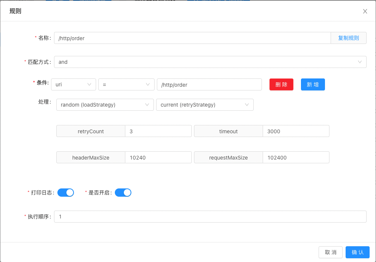Image resolution: width=376 pixels, height=262 pixels.
Task: Click the 名称 input field
Action: tap(192, 38)
